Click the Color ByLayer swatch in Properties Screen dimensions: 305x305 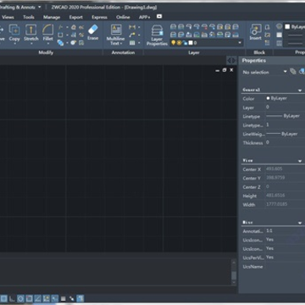point(268,98)
